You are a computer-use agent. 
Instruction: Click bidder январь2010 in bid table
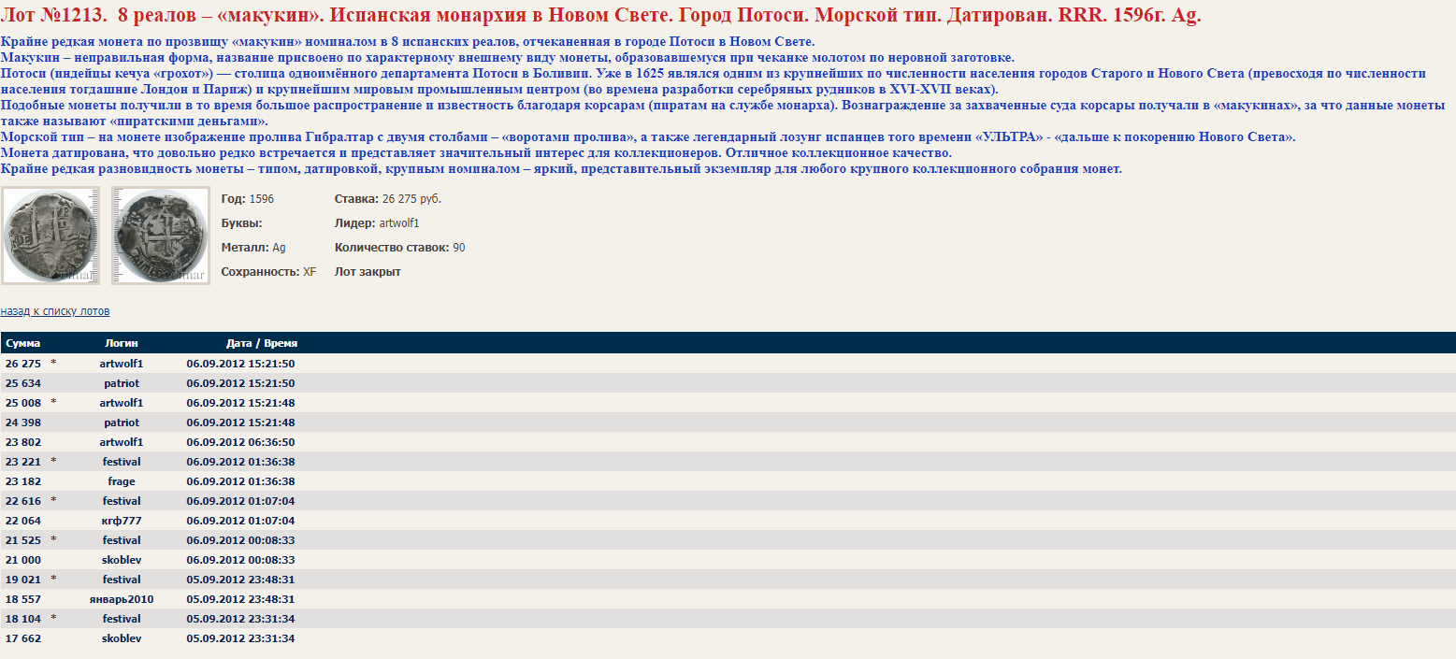pos(122,599)
